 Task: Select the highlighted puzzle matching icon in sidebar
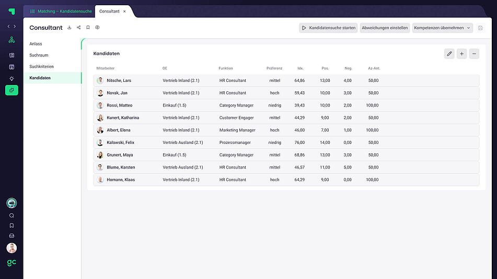tap(11, 90)
